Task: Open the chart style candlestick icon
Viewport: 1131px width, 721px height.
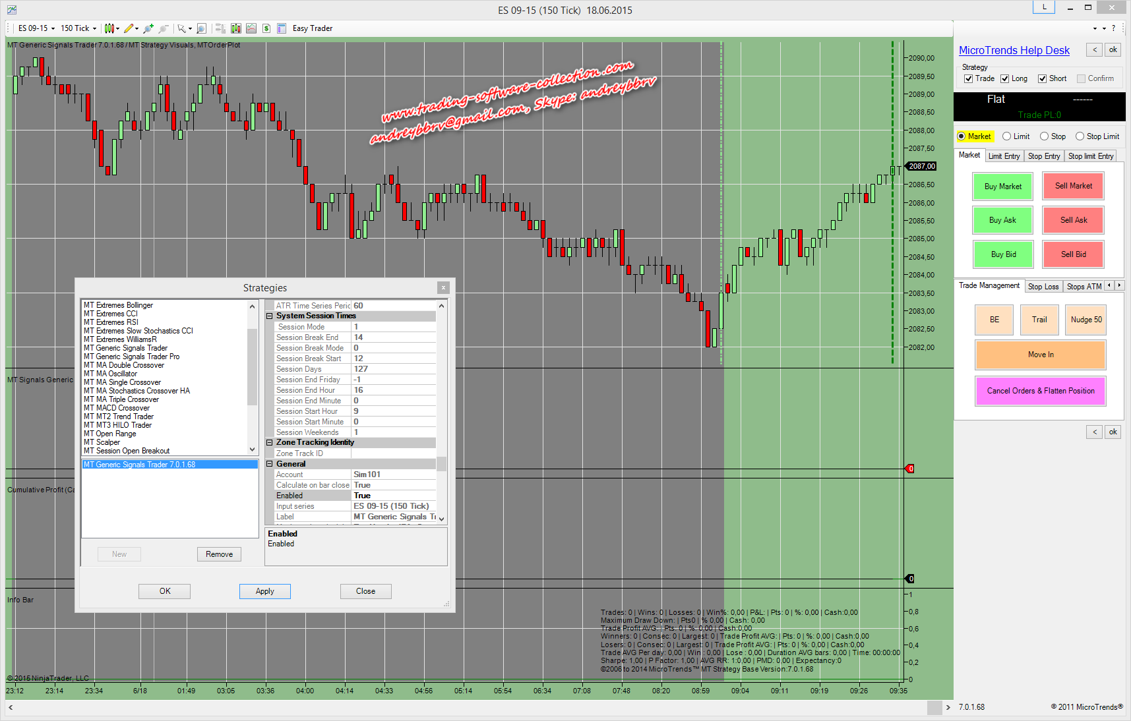Action: (x=109, y=28)
